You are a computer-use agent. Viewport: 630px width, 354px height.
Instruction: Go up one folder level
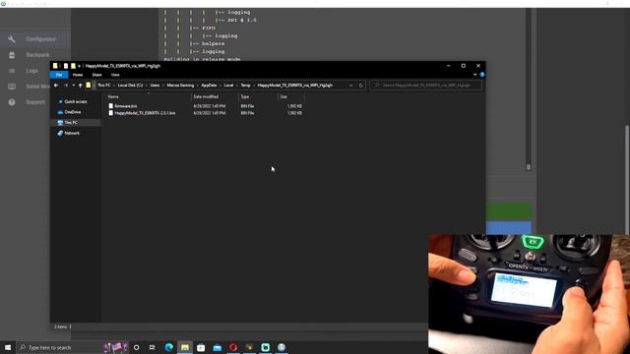coord(81,86)
